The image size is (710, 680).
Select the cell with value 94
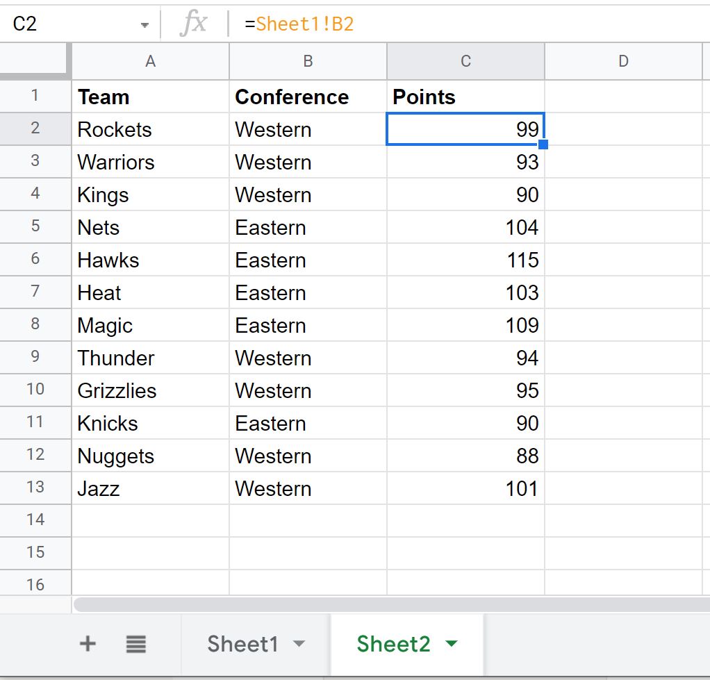[465, 358]
